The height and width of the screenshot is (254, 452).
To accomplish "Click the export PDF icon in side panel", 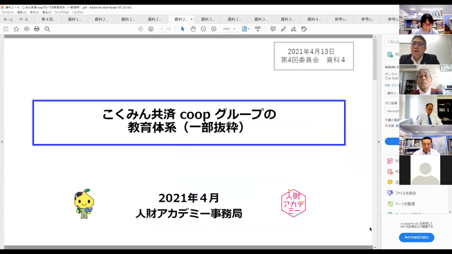I will 390,55.
